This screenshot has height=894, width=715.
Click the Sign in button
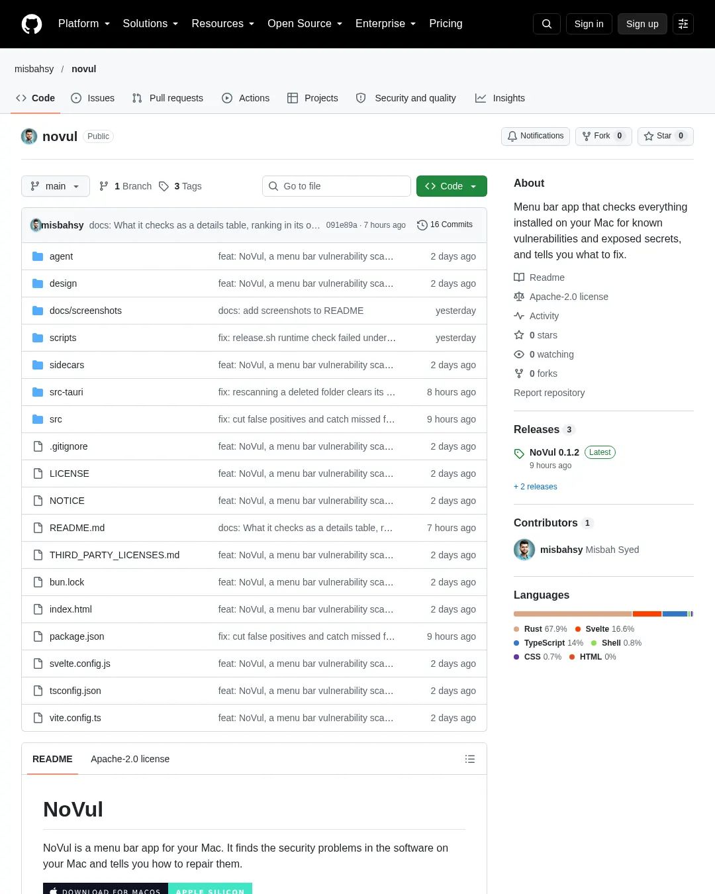coord(589,24)
